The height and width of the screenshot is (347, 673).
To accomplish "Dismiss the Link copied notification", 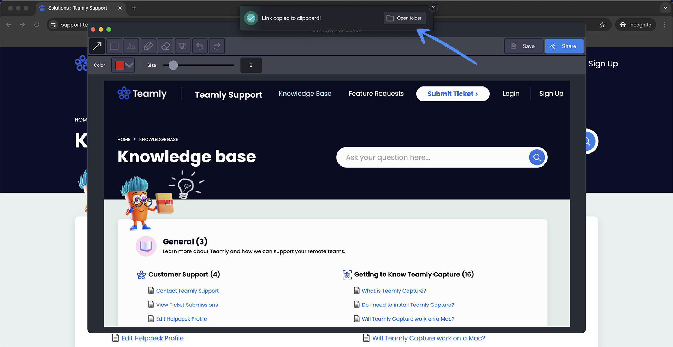I will [433, 7].
